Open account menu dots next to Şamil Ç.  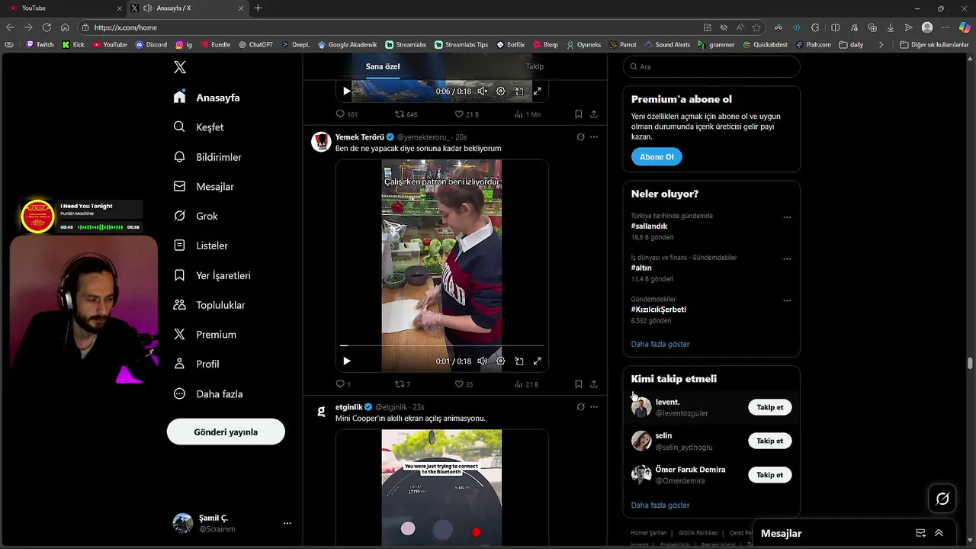287,523
